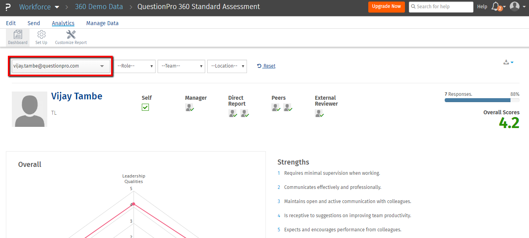Expand the email selector dropdown
This screenshot has width=529, height=238.
pos(61,66)
